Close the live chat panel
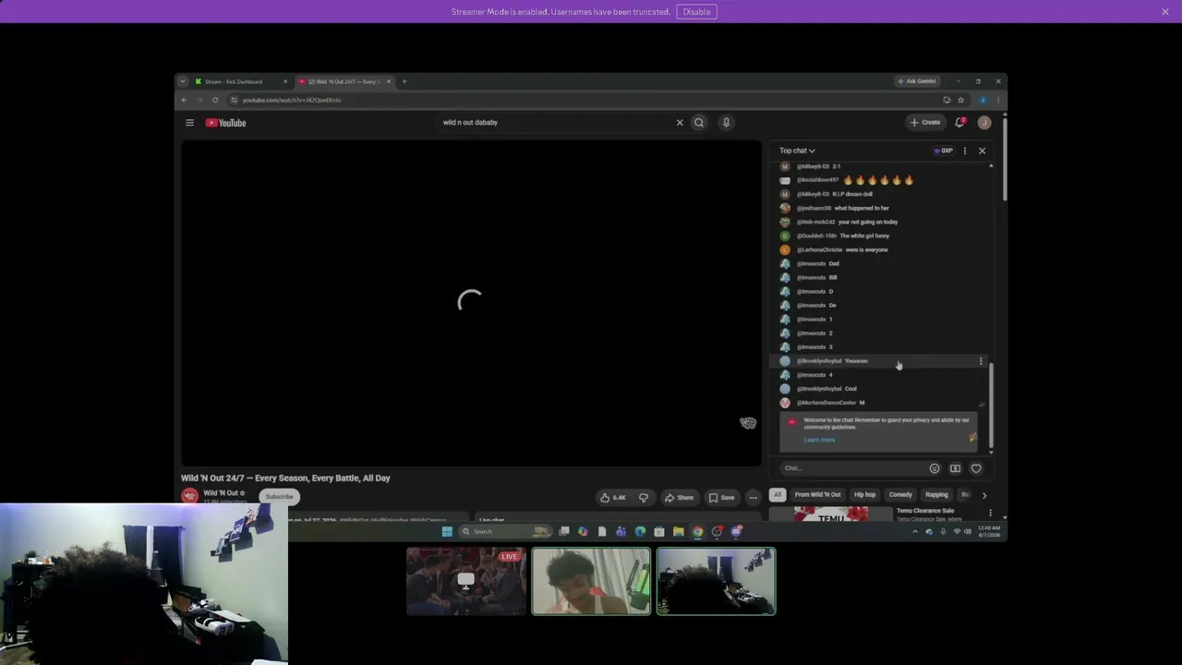Image resolution: width=1182 pixels, height=665 pixels. pyautogui.click(x=982, y=151)
